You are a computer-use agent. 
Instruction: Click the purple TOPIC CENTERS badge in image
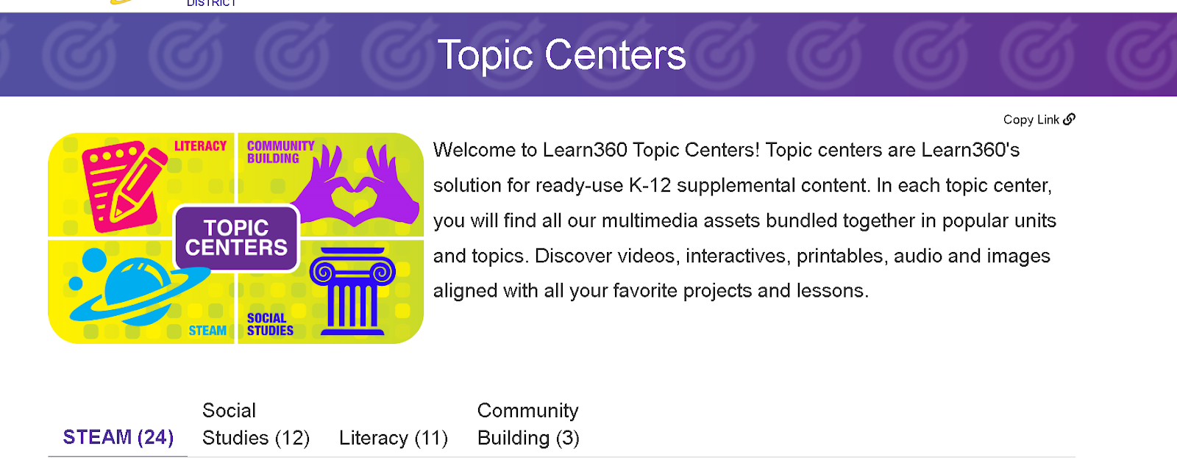point(236,238)
